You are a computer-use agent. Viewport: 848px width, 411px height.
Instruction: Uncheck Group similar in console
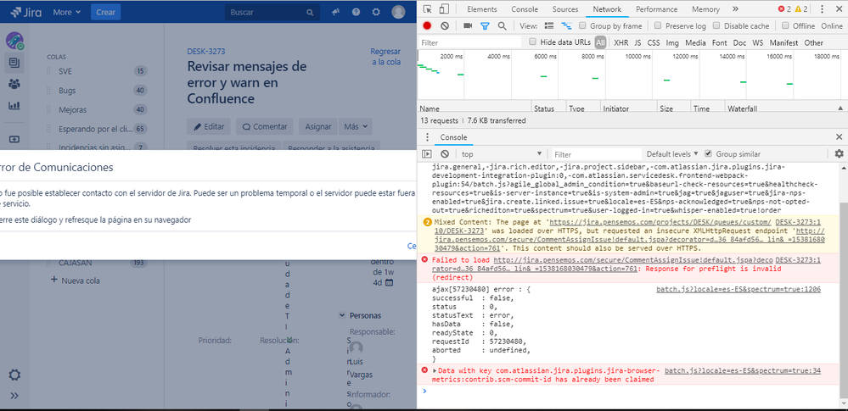tap(709, 154)
